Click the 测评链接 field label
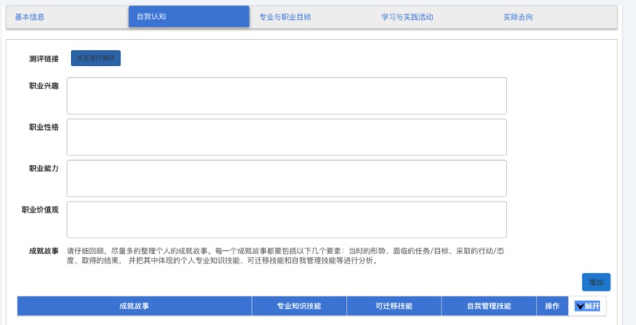Screen dimensions: 636x325 point(44,59)
